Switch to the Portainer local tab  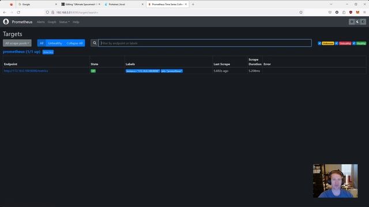124,4
